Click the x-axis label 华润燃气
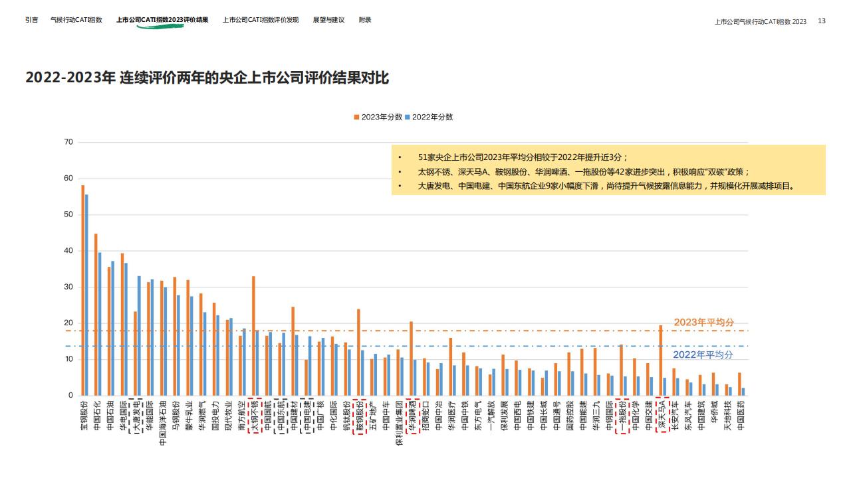This screenshot has height=478, width=851. [x=202, y=415]
